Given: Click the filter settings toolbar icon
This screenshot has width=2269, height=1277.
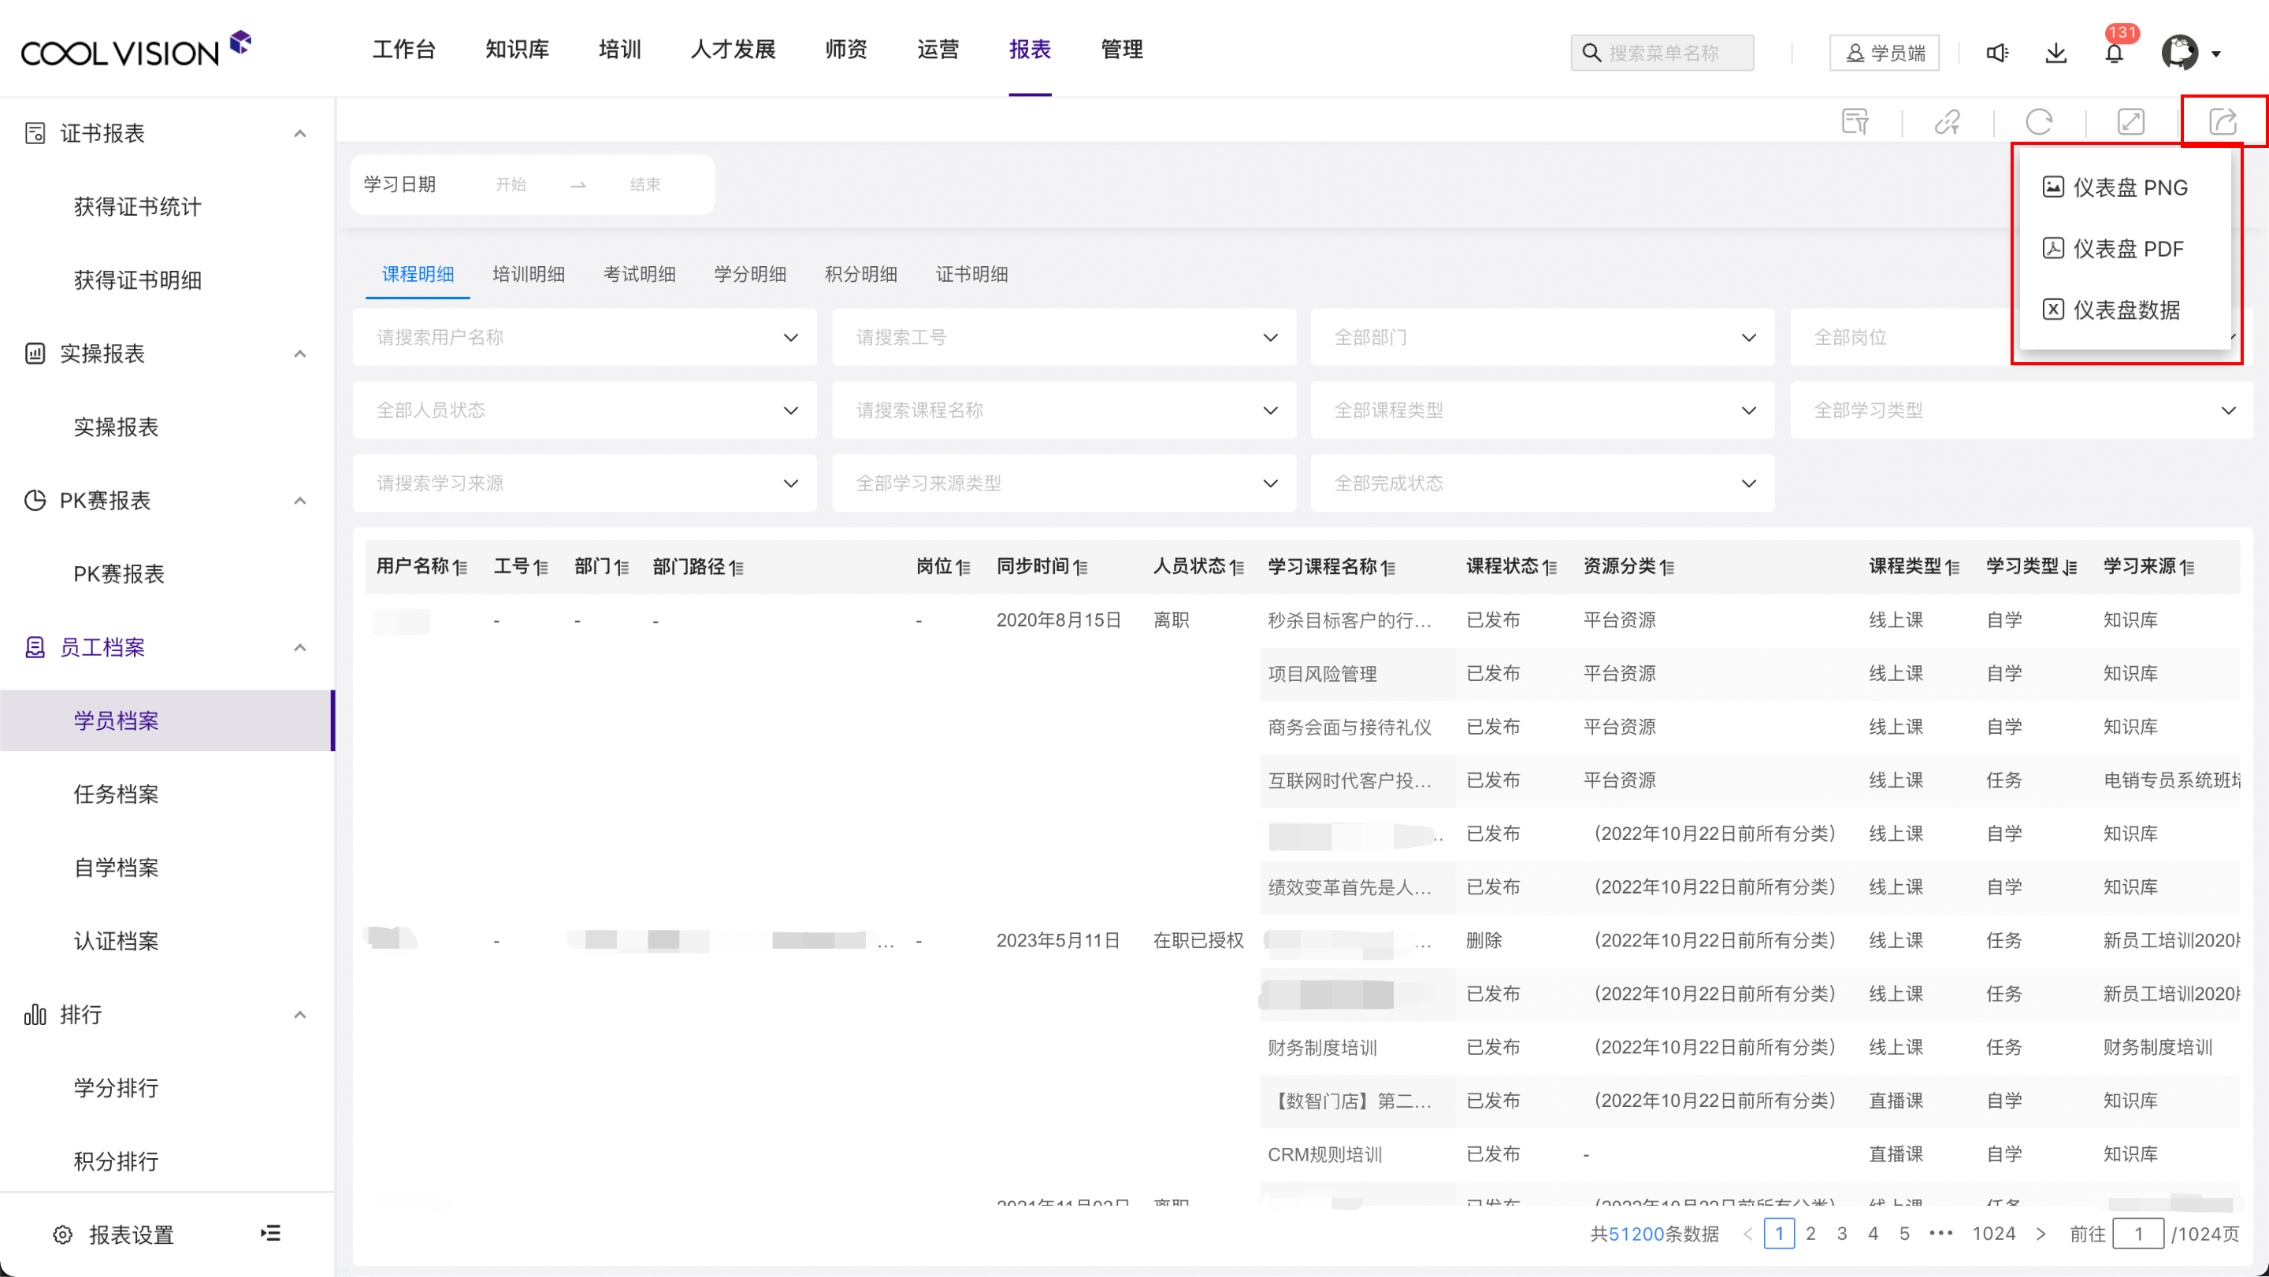Looking at the screenshot, I should pyautogui.click(x=1855, y=121).
